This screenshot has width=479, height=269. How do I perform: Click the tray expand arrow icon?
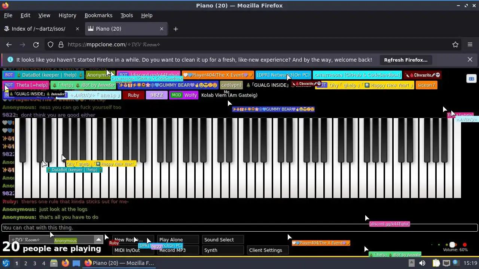point(411,263)
